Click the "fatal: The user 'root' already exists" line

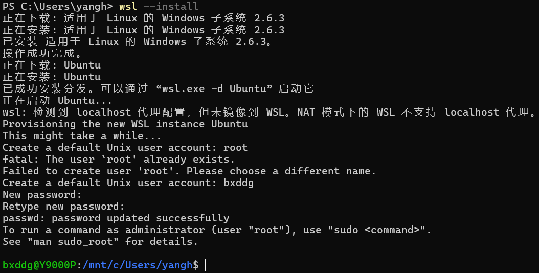116,159
